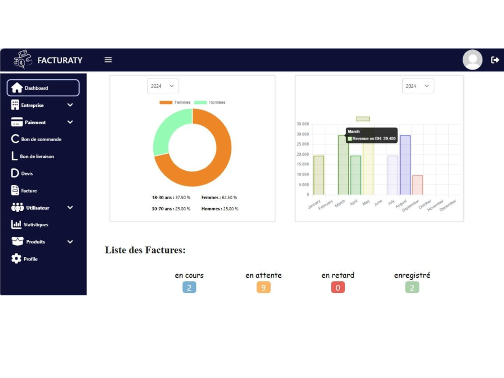
Task: Click the Dashboard home icon
Action: 17,88
